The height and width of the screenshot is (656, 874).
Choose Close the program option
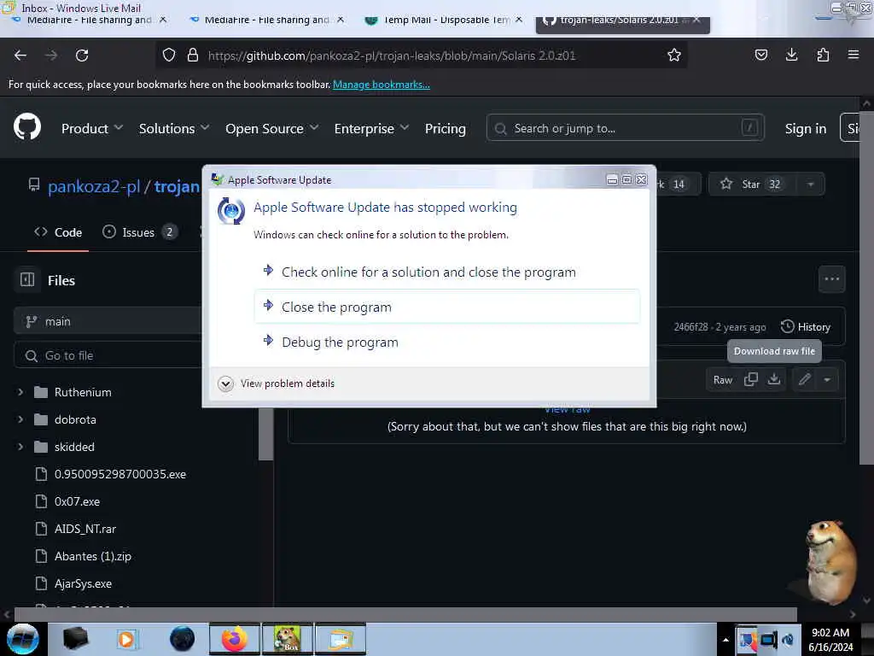pos(447,307)
